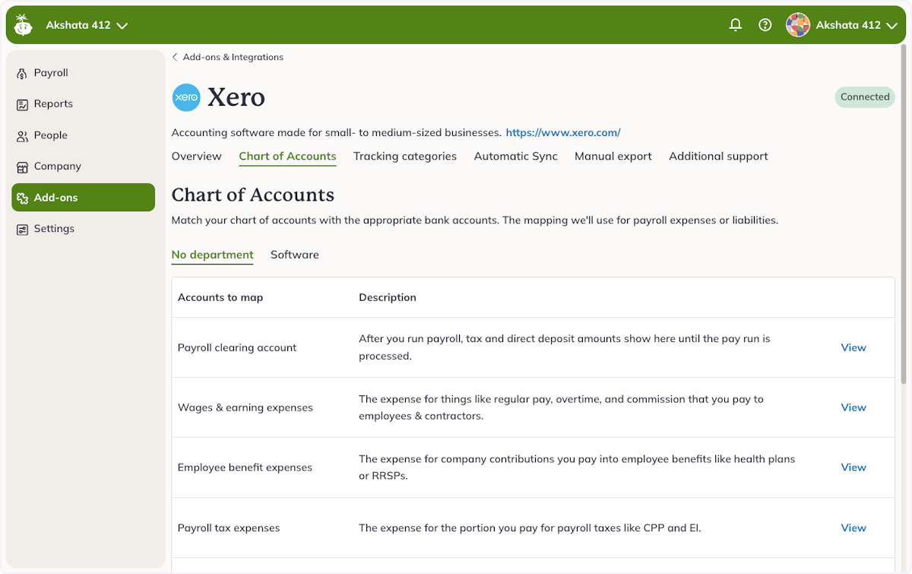This screenshot has width=912, height=574.
Task: Switch to the Tracking categories tab
Action: pos(404,156)
